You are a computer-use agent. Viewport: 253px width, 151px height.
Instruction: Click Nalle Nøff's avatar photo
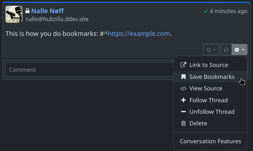point(14,14)
